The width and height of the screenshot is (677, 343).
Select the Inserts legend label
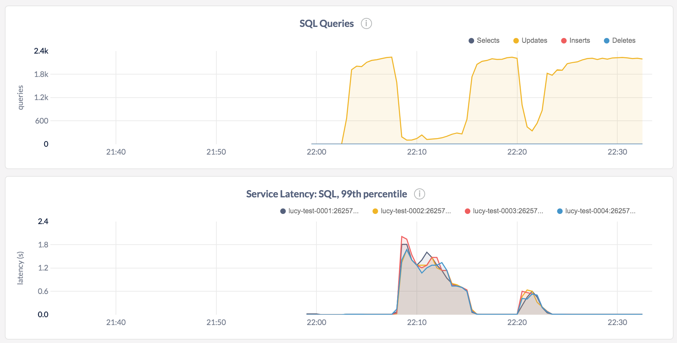click(x=579, y=40)
